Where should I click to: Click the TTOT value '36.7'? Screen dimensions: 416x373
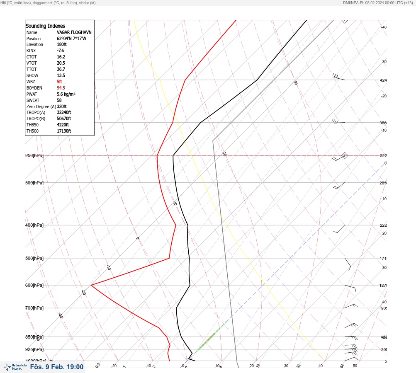tap(61, 69)
